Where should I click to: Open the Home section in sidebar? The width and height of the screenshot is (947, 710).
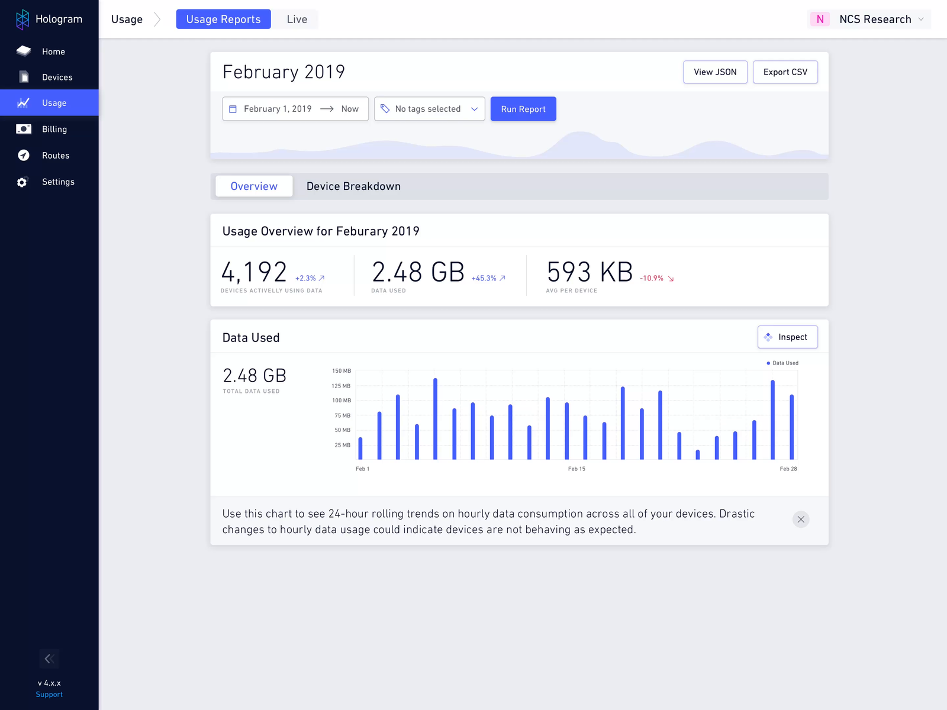pyautogui.click(x=24, y=51)
